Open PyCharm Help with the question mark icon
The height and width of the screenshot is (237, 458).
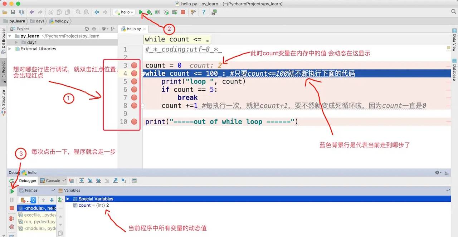click(204, 12)
